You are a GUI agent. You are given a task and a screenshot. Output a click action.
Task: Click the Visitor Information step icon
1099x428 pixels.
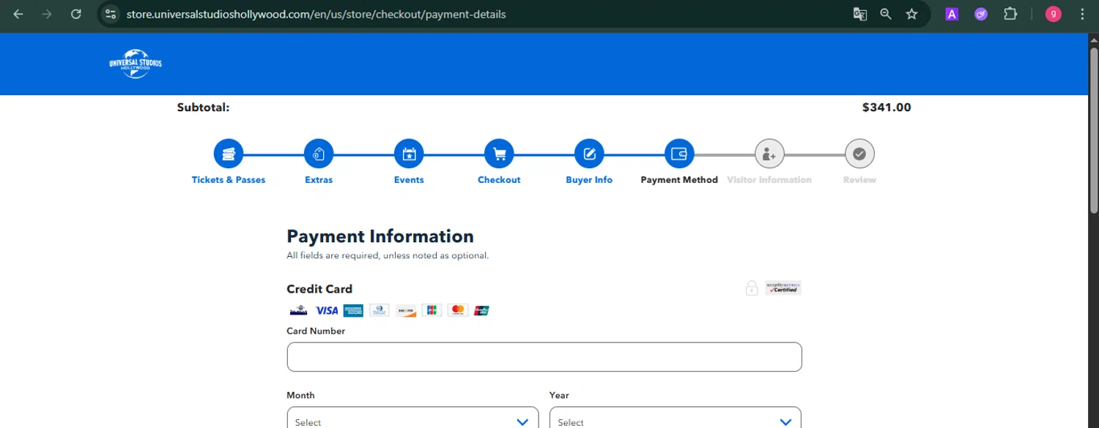pyautogui.click(x=769, y=154)
